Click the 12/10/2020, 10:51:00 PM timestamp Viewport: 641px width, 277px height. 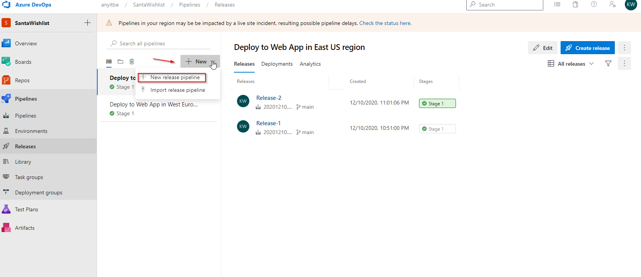pyautogui.click(x=379, y=128)
